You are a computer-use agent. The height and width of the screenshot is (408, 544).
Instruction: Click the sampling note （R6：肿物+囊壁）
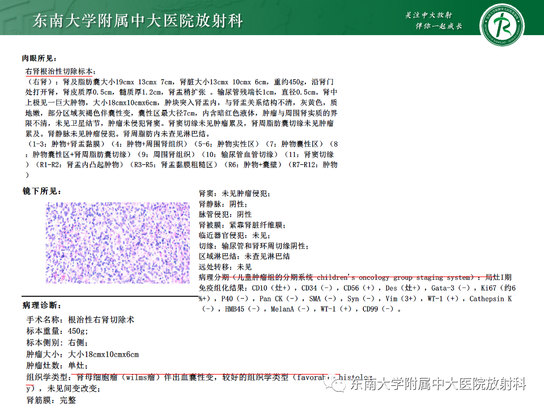(x=253, y=165)
